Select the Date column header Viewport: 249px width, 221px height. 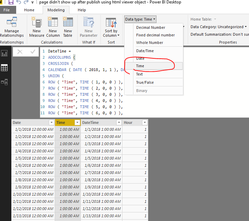[31, 123]
